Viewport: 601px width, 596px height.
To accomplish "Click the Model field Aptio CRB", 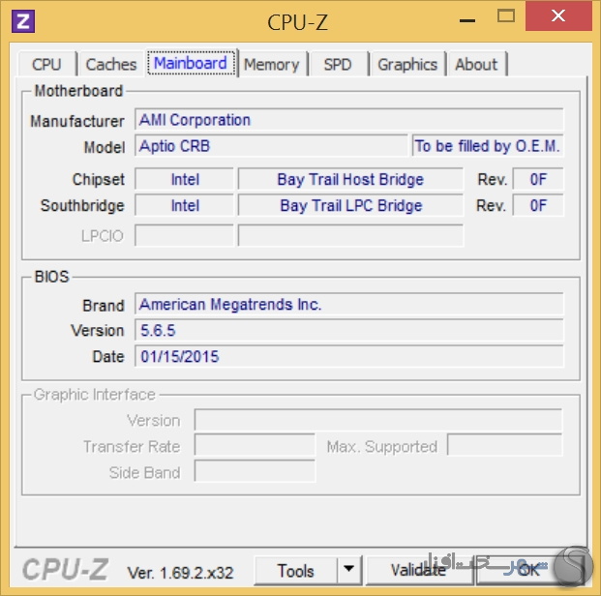I will 271,146.
